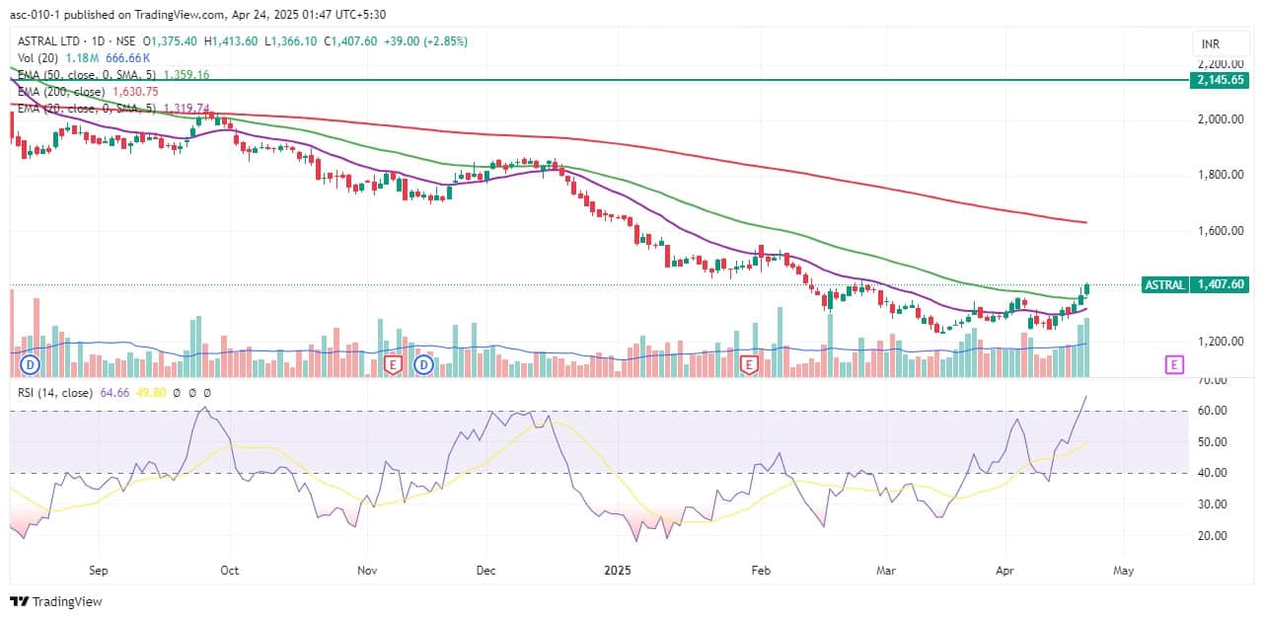Click the blue dividend D marker before December
1264x619 pixels.
[x=425, y=365]
